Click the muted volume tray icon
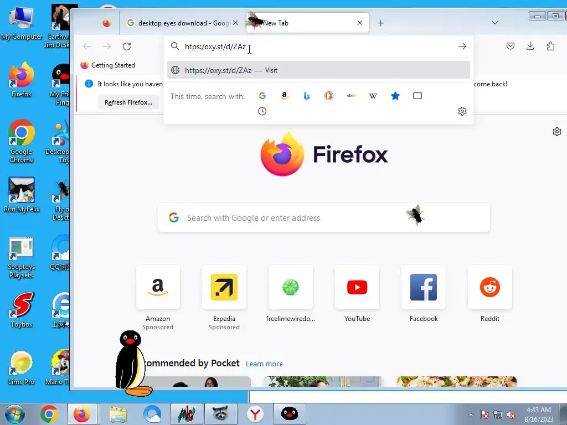Viewport: 567px width, 425px height. pos(511,415)
